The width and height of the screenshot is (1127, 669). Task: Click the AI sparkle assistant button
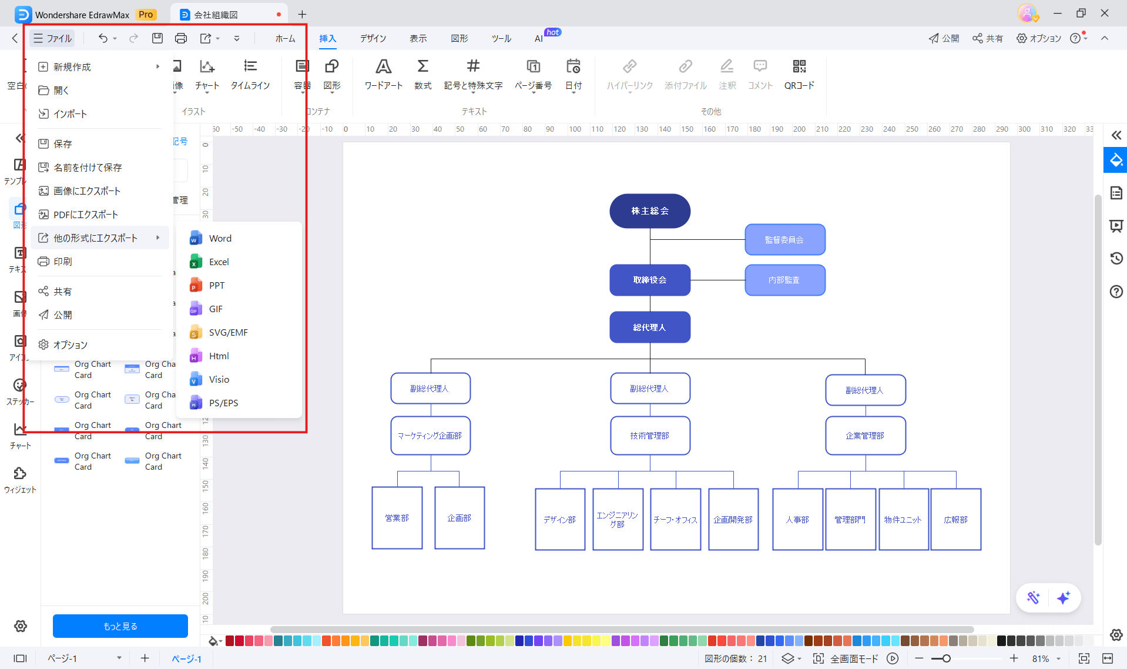coord(1063,598)
